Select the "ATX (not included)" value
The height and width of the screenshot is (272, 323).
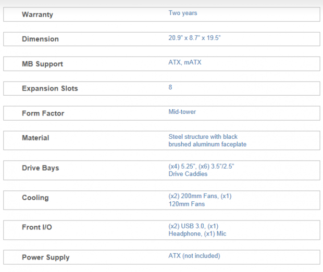(x=194, y=256)
